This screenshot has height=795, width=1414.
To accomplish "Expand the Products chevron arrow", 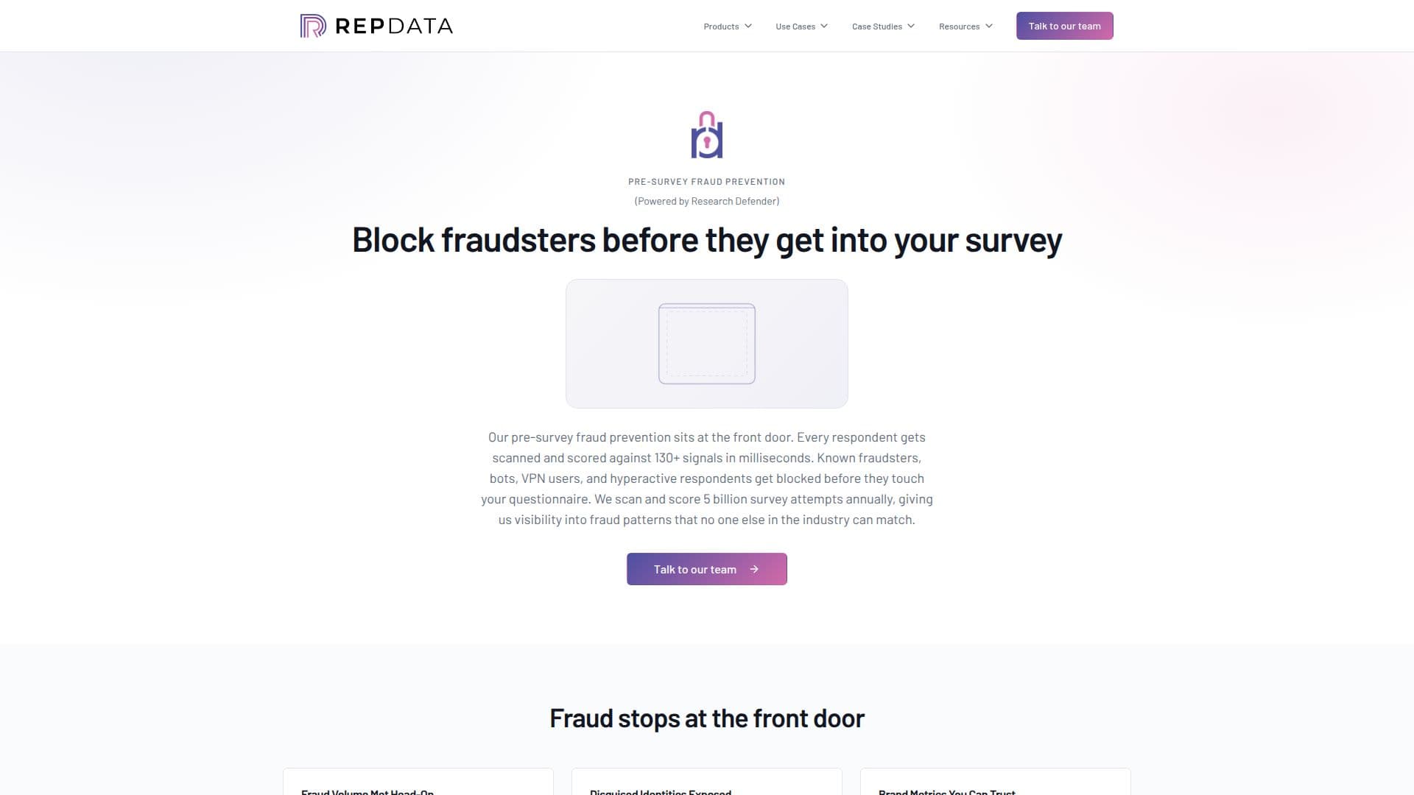I will [748, 26].
